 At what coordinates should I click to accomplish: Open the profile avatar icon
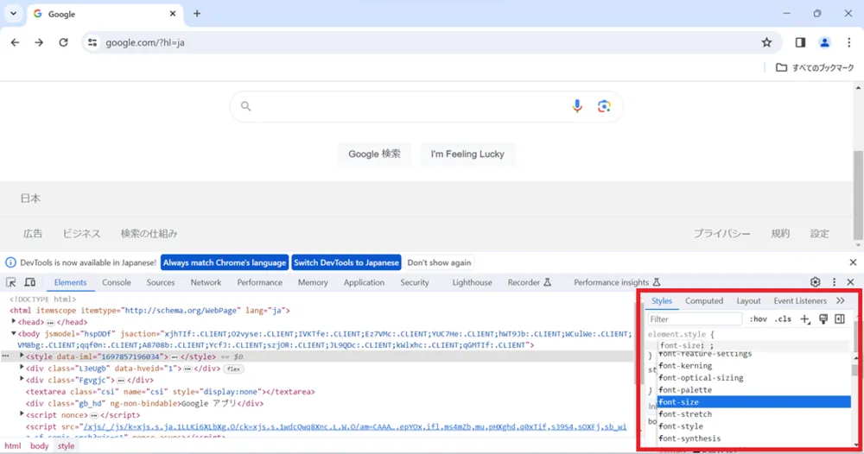824,42
